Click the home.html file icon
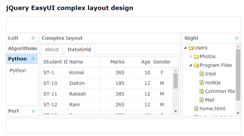The image size is (244, 136). coord(196,108)
